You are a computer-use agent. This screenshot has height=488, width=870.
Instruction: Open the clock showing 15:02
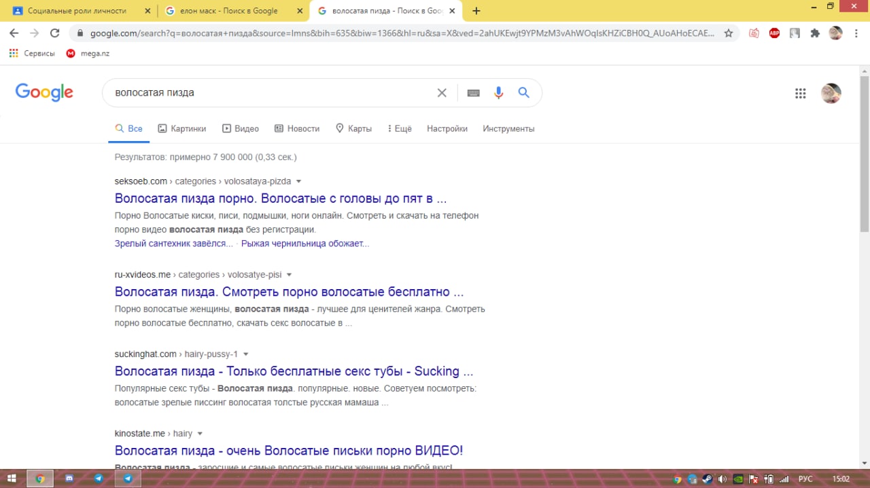tap(841, 479)
